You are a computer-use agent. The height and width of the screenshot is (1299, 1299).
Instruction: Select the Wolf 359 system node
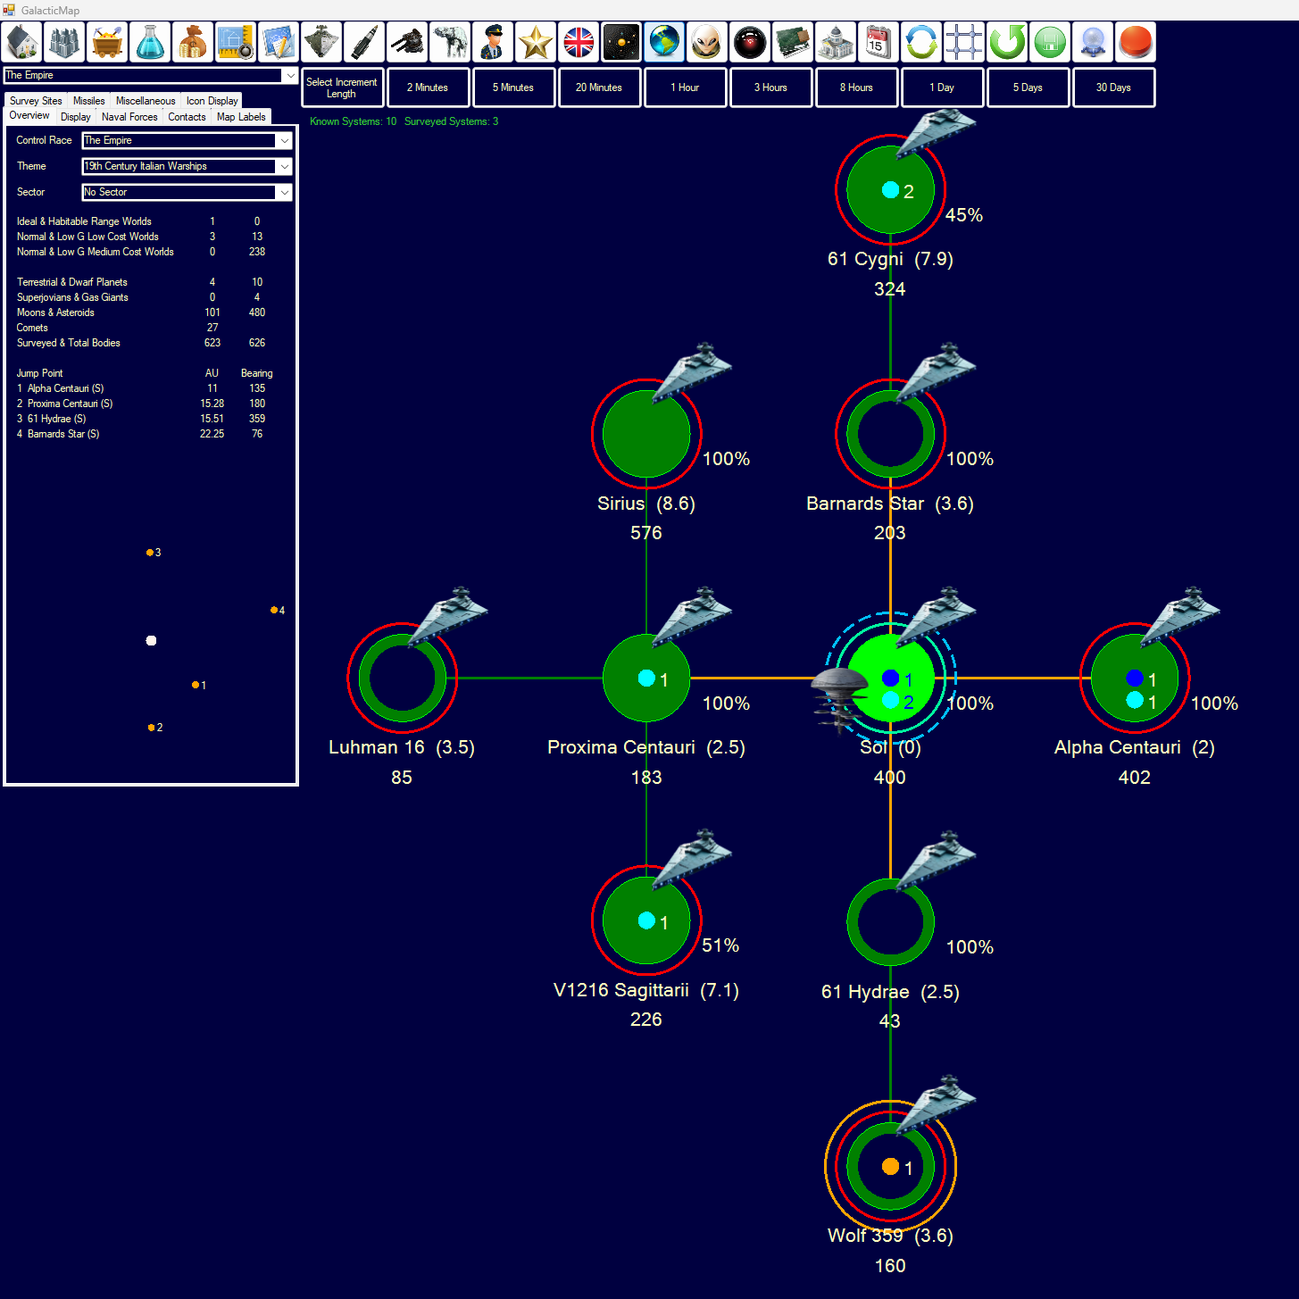pyautogui.click(x=890, y=1166)
